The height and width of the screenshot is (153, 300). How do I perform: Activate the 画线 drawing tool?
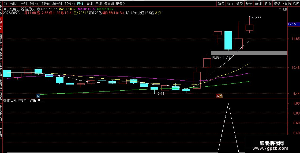[258, 4]
